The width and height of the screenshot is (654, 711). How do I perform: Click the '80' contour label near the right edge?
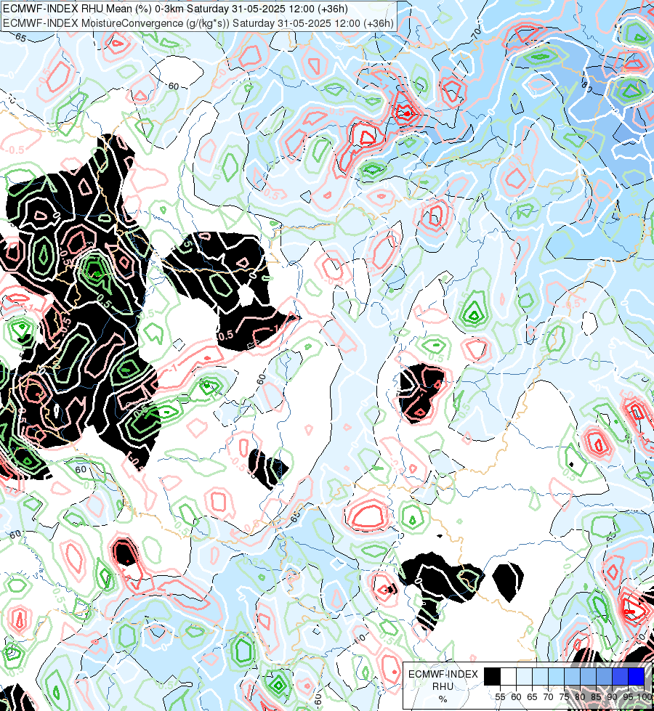point(586,86)
